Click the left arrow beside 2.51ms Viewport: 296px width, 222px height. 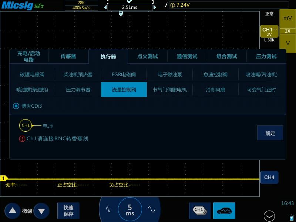[x=105, y=6]
